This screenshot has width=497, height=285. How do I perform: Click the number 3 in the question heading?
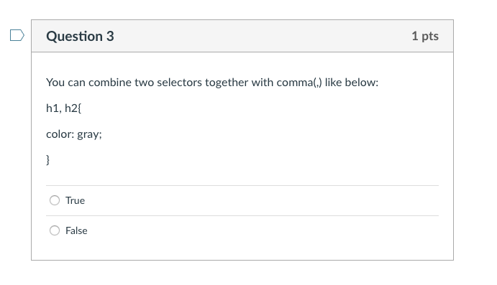110,36
